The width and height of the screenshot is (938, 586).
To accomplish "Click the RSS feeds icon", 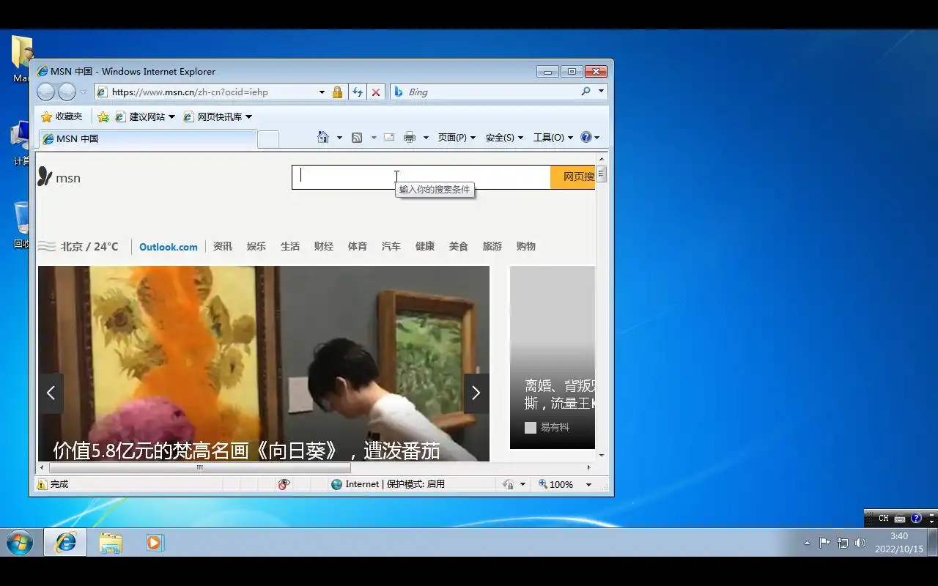I will 357,137.
